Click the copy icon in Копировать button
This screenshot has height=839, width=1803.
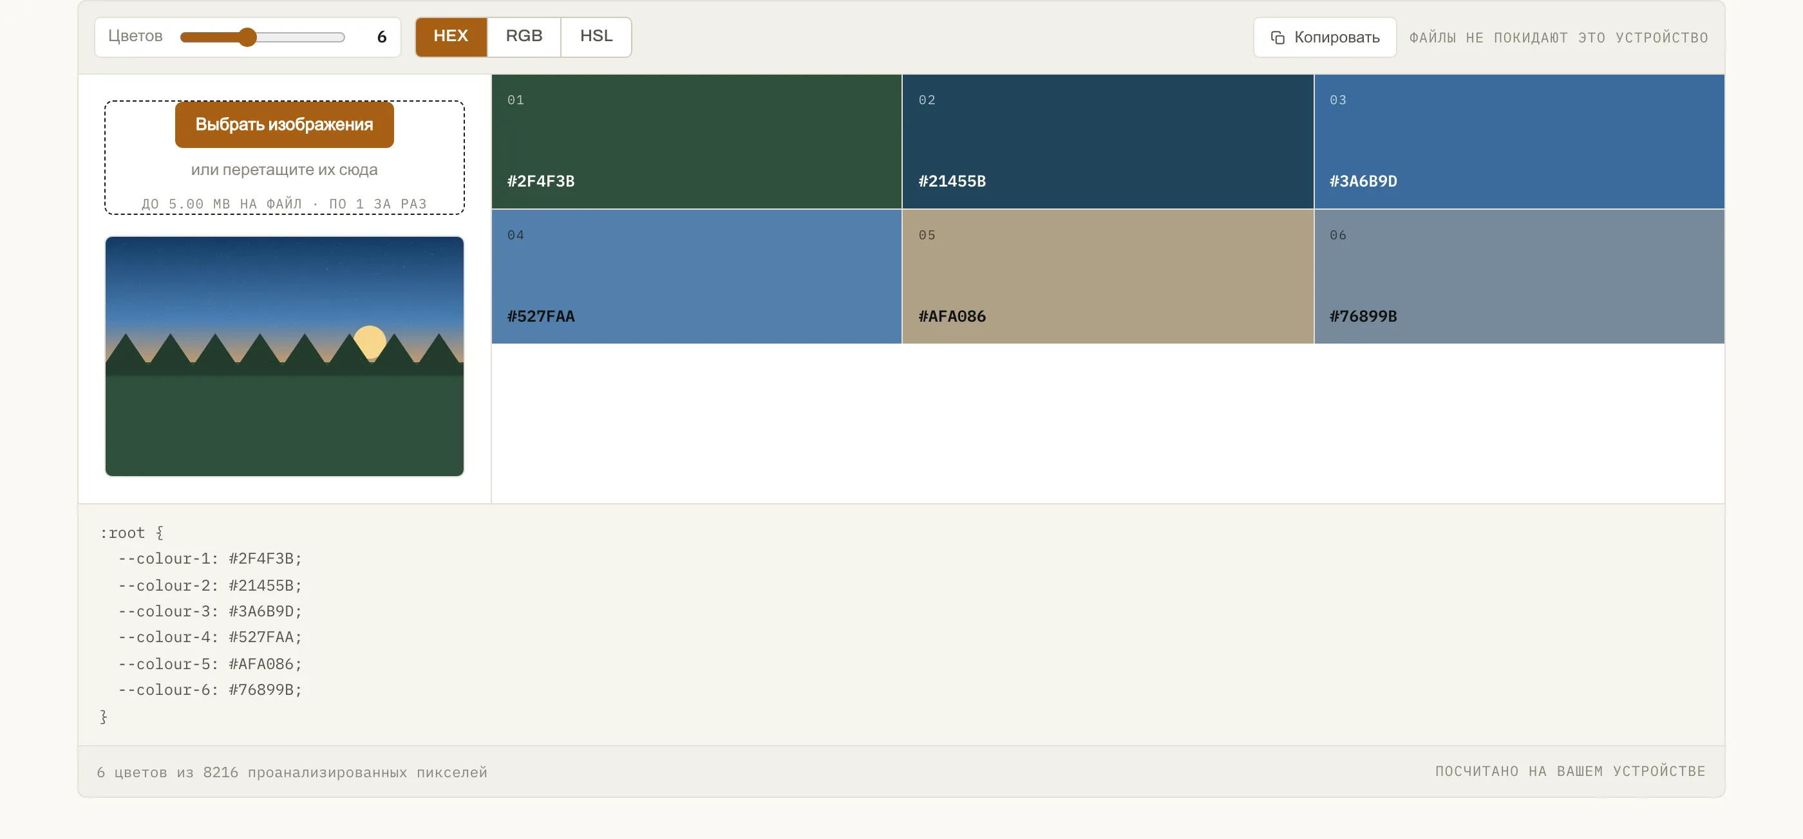(1278, 38)
